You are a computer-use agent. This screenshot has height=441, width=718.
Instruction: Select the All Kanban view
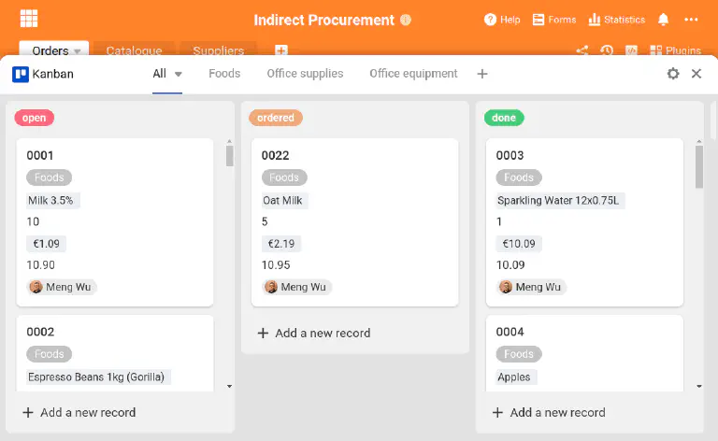point(159,74)
